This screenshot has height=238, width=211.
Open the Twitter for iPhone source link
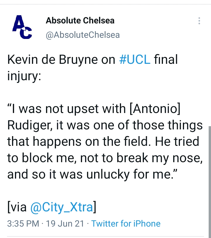[x=126, y=224]
